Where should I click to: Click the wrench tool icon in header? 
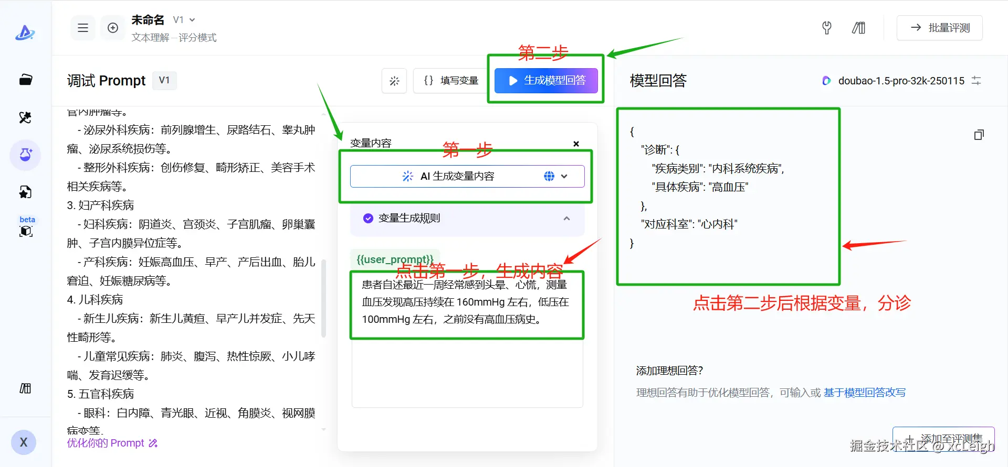click(827, 28)
